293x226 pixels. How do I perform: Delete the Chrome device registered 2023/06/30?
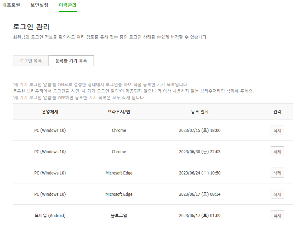pos(277,151)
